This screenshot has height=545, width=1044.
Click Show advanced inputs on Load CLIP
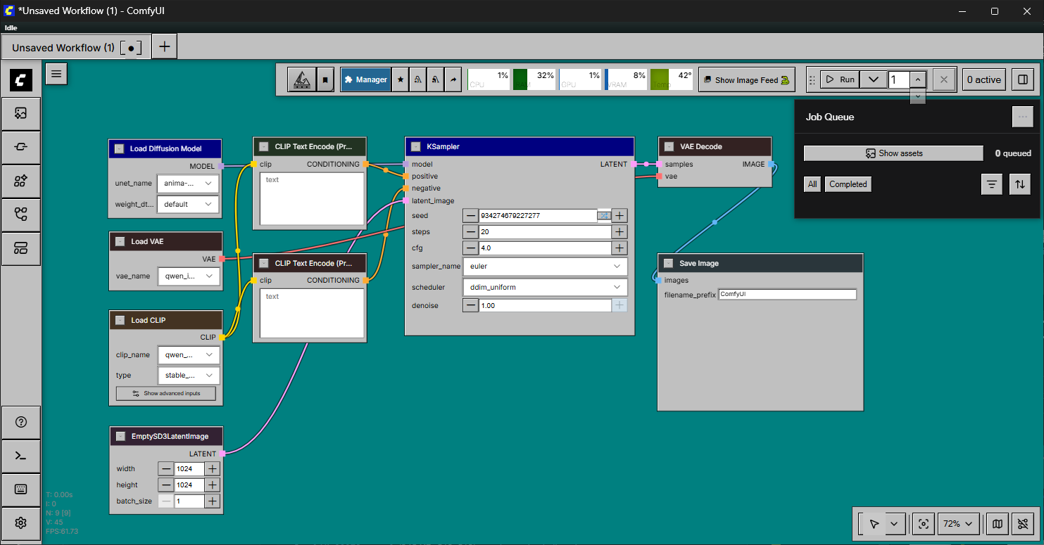tap(167, 394)
